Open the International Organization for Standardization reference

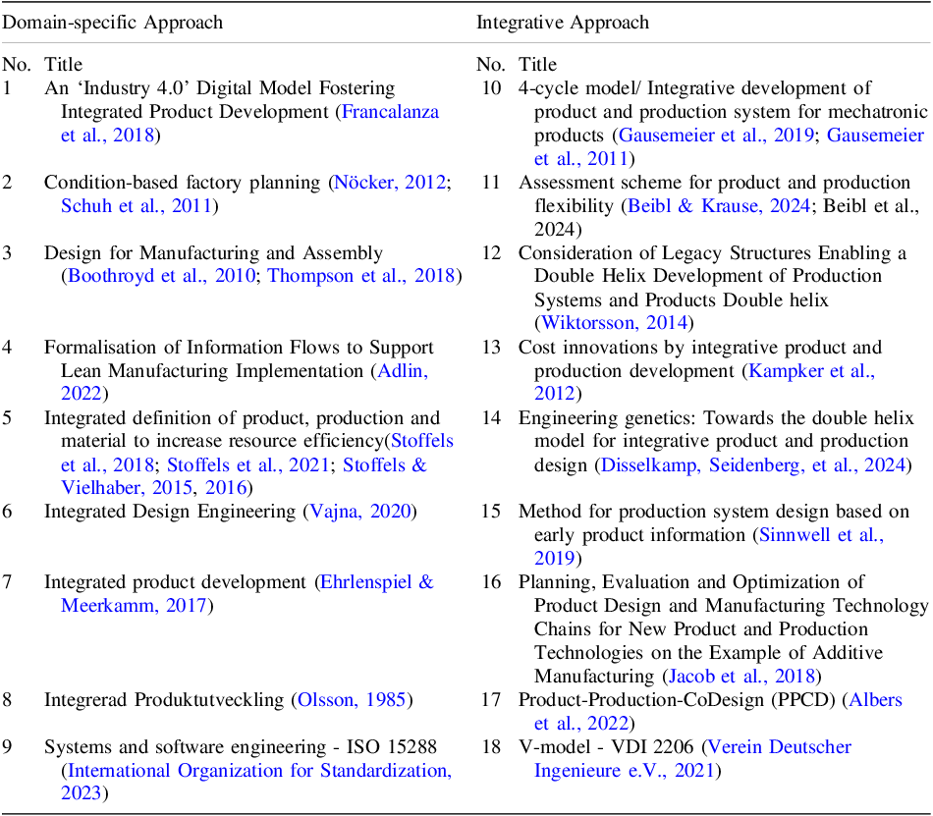tap(260, 770)
